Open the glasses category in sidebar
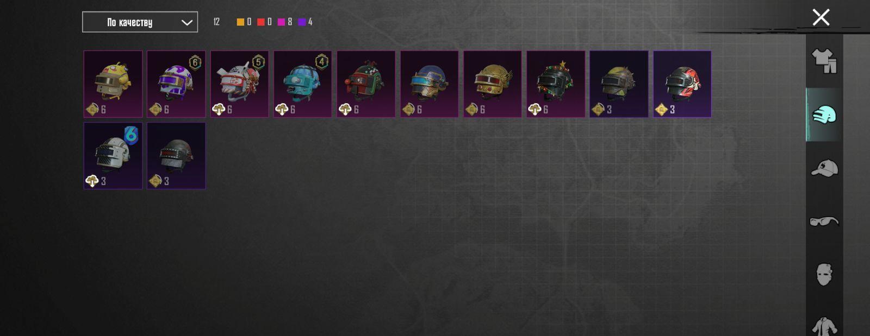The height and width of the screenshot is (336, 870). pos(824,221)
